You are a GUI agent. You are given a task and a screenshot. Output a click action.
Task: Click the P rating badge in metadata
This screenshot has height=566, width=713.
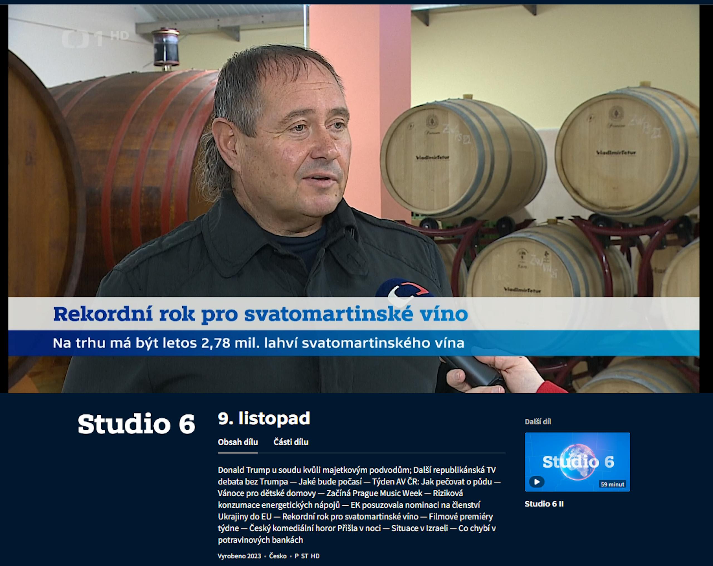(x=296, y=556)
